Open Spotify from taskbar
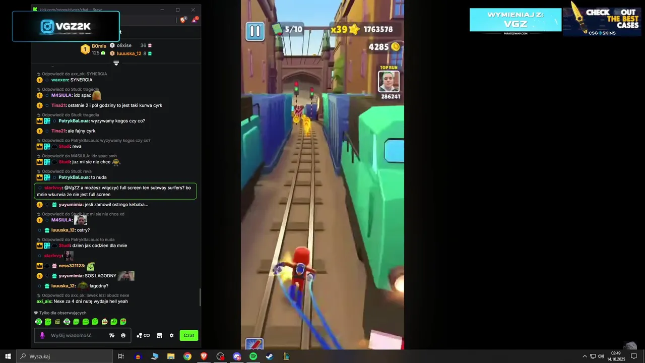 coord(253,356)
